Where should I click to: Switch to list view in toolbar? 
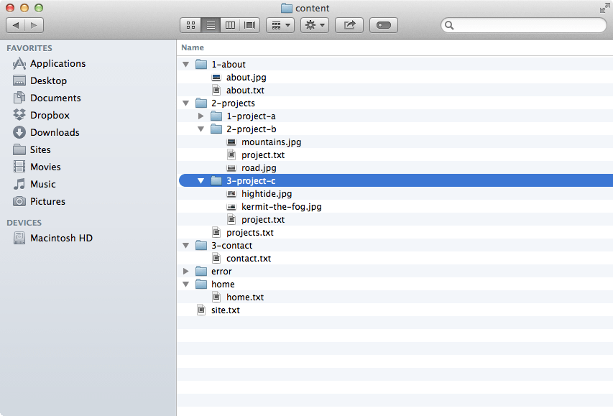point(211,25)
